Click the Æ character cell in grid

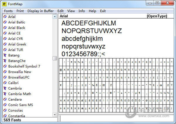(82, 100)
